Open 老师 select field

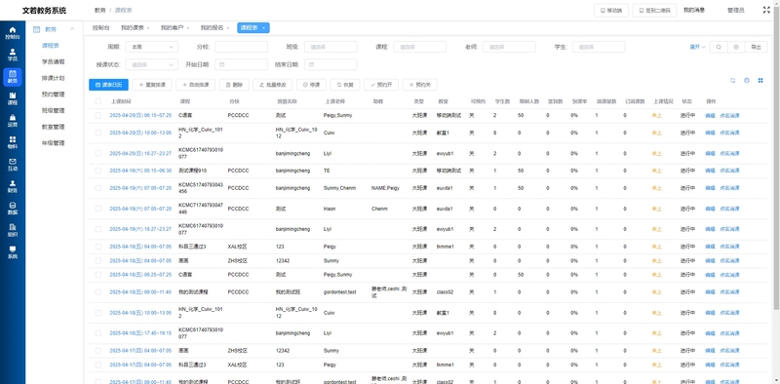point(509,47)
